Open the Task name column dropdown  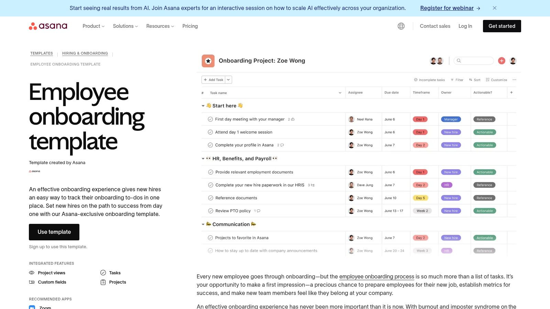340,93
